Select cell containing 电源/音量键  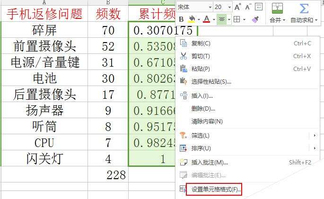44,62
